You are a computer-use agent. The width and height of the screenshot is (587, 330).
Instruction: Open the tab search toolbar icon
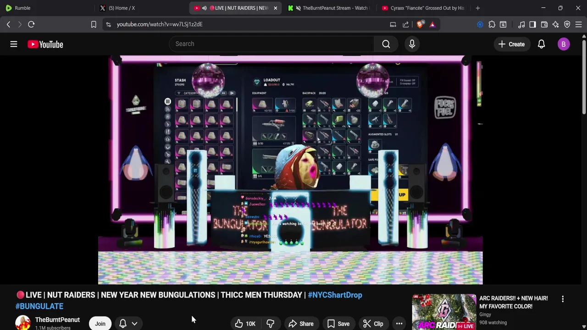click(503, 24)
